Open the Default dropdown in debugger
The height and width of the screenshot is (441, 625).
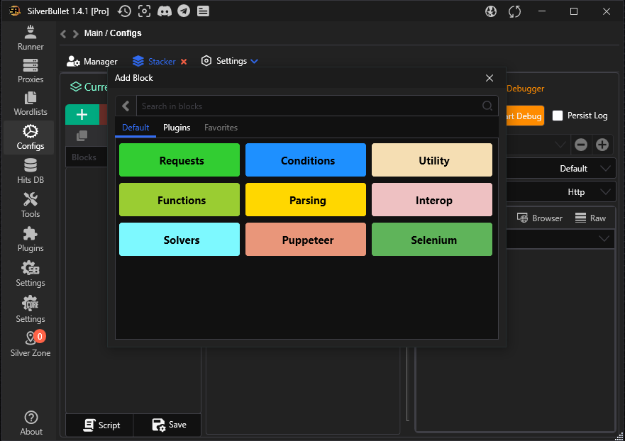(x=561, y=169)
